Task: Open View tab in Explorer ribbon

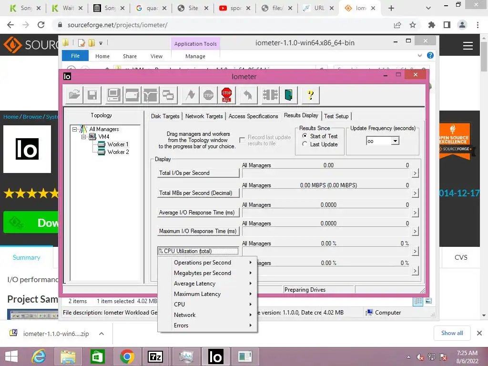Action: pyautogui.click(x=156, y=56)
